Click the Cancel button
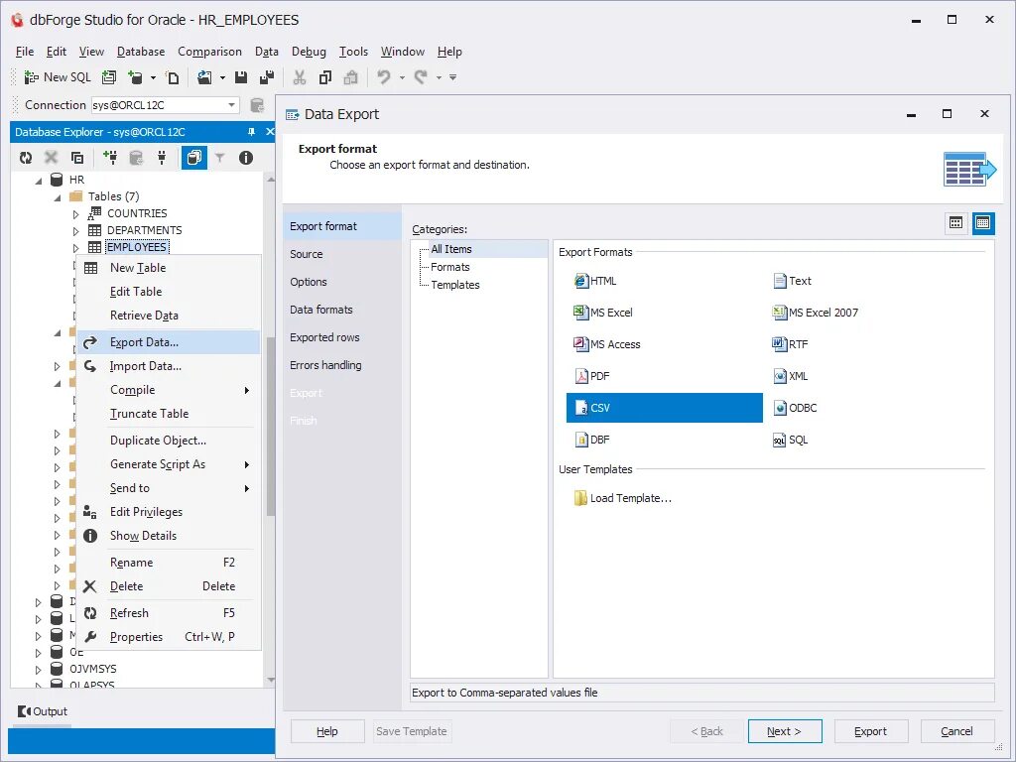 [957, 731]
